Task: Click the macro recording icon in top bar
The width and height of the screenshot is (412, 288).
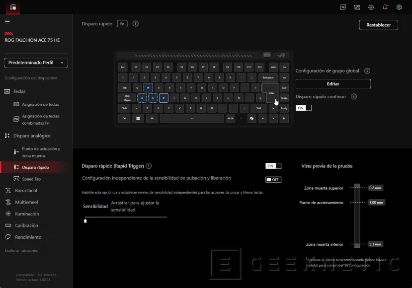Action: tap(343, 7)
